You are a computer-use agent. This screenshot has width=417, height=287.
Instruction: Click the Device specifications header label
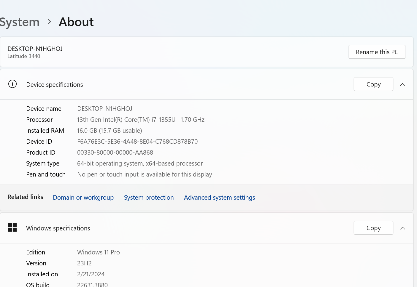[55, 85]
